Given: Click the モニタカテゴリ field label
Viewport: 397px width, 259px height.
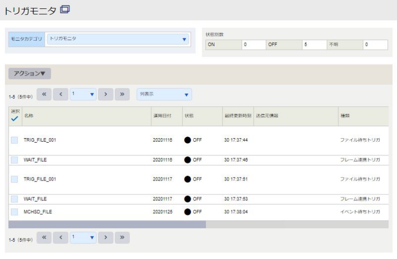Looking at the screenshot, I should coord(26,39).
